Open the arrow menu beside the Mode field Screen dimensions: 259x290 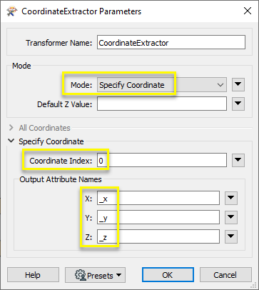pos(238,84)
